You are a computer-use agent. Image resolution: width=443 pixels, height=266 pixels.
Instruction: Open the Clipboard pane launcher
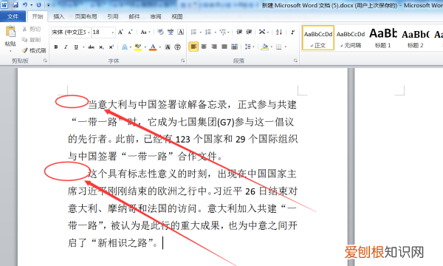(45, 61)
